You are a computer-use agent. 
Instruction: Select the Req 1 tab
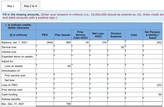[11, 6]
